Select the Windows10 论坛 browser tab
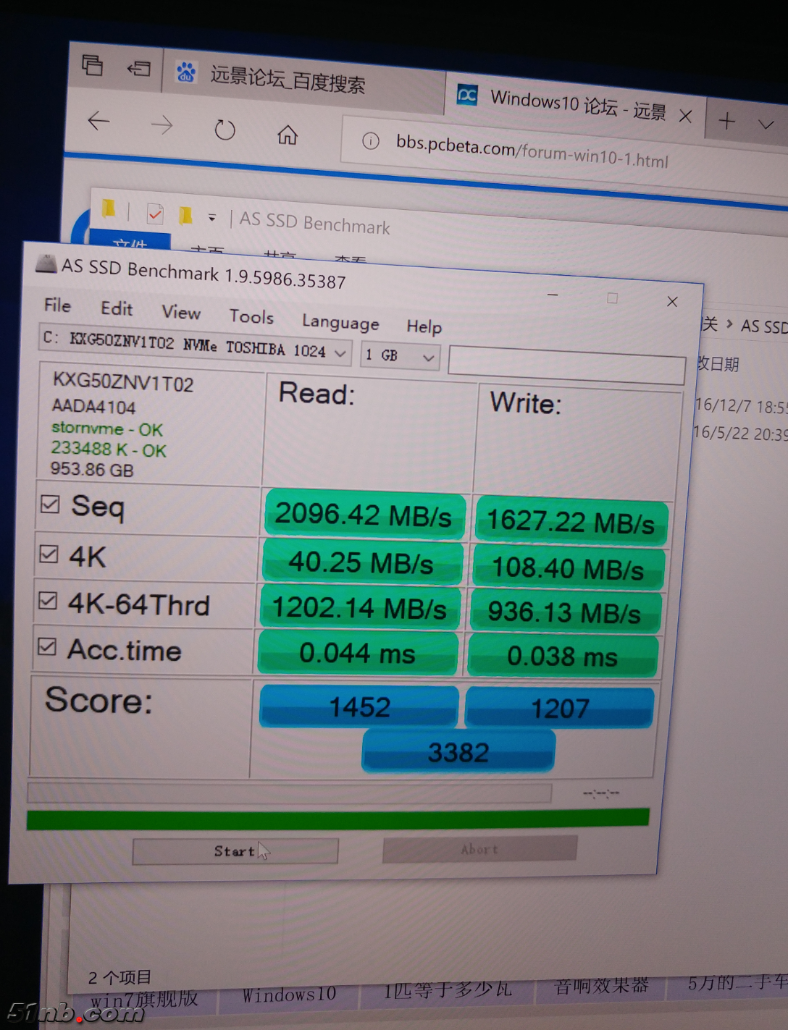 (577, 104)
